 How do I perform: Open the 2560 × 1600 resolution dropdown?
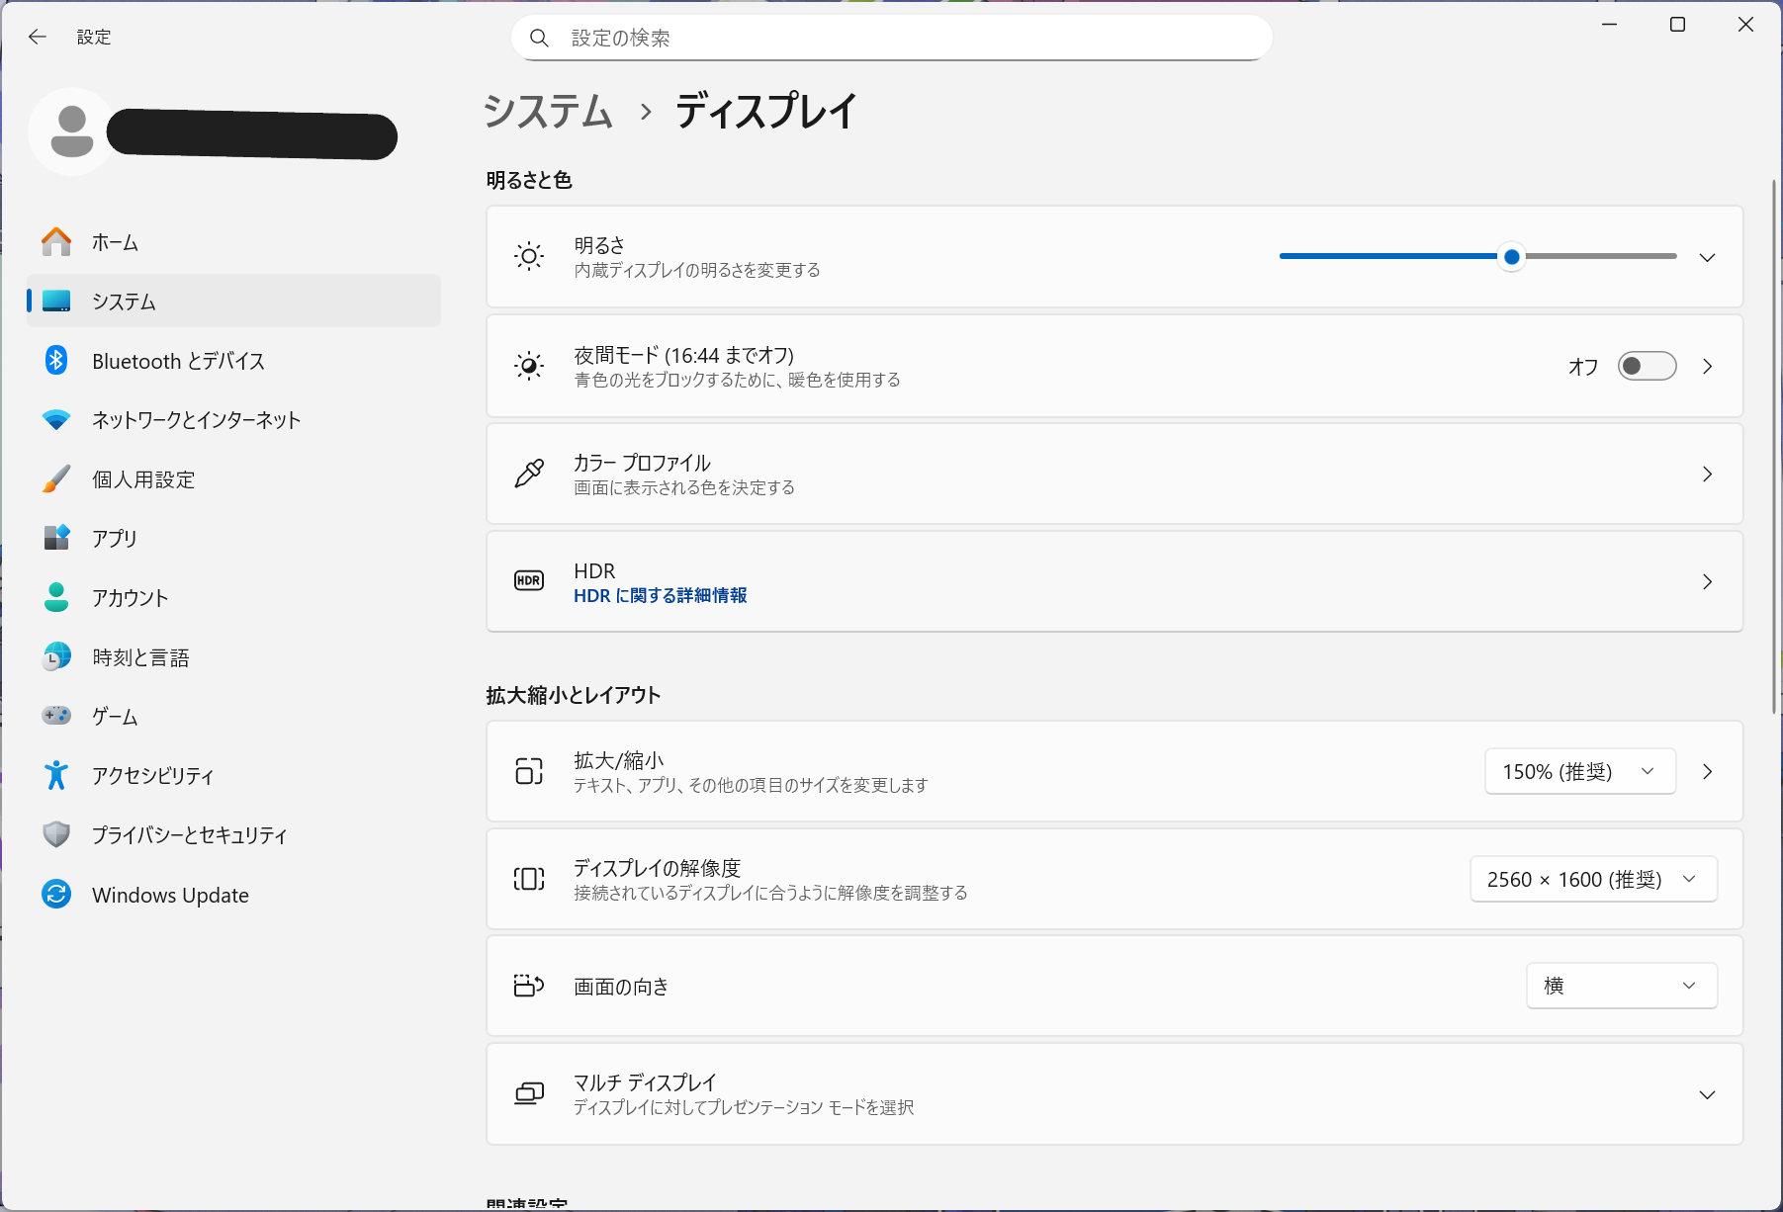(x=1592, y=879)
